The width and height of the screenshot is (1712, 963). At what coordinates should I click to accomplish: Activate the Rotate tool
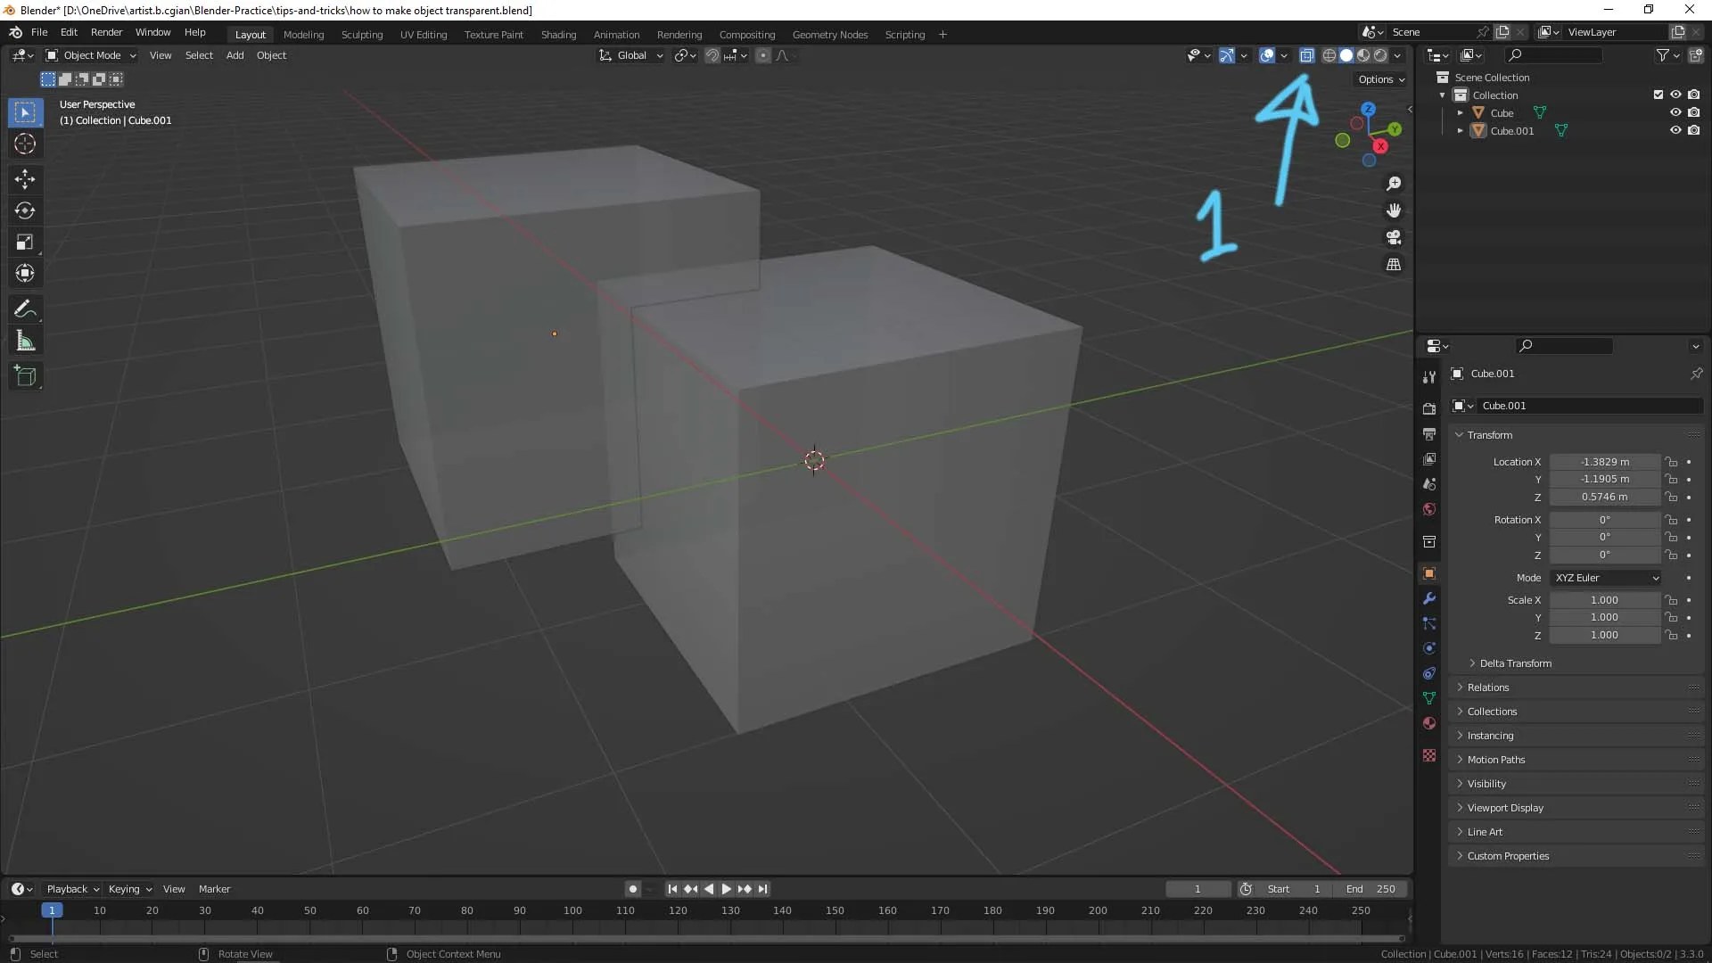tap(25, 211)
